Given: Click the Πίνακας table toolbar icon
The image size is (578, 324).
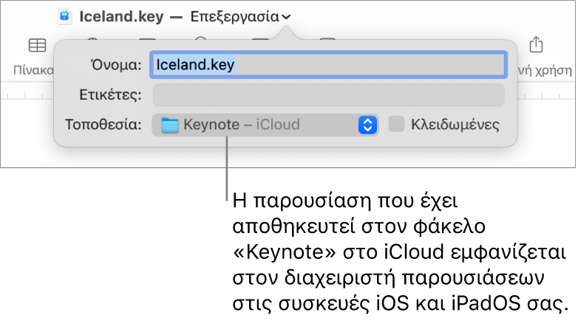Looking at the screenshot, I should click(x=37, y=45).
